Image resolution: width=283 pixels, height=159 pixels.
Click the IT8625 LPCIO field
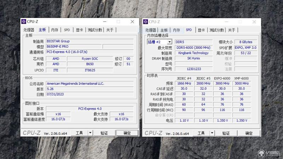click(x=90, y=70)
